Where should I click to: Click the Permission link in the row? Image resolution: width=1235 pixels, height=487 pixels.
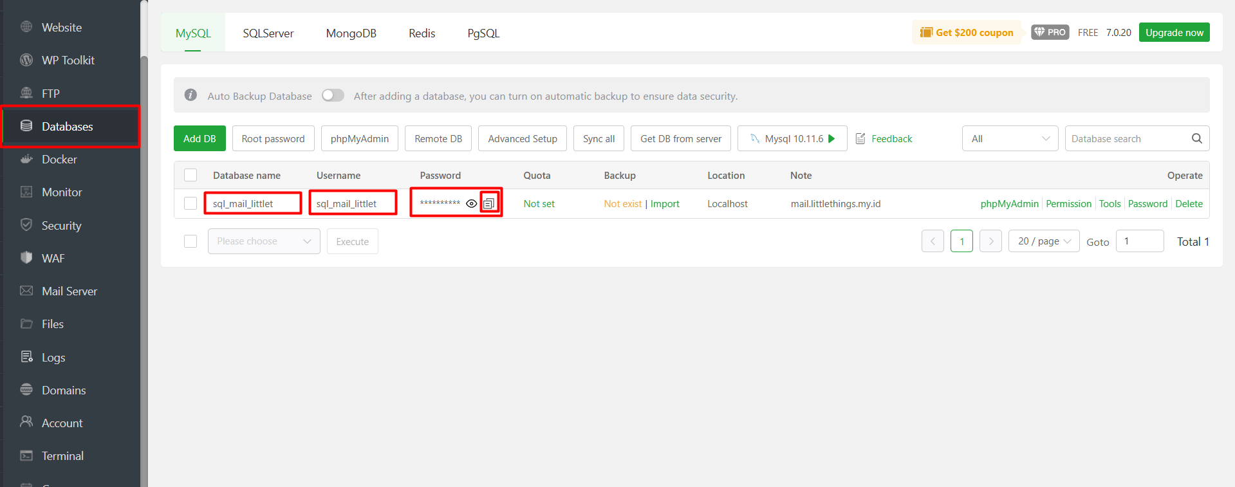click(x=1068, y=203)
